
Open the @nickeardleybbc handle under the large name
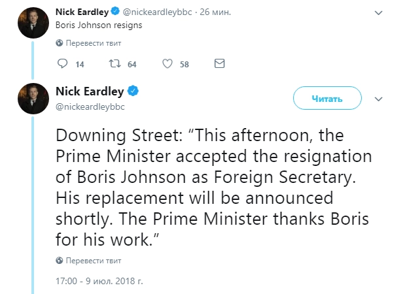pyautogui.click(x=90, y=106)
